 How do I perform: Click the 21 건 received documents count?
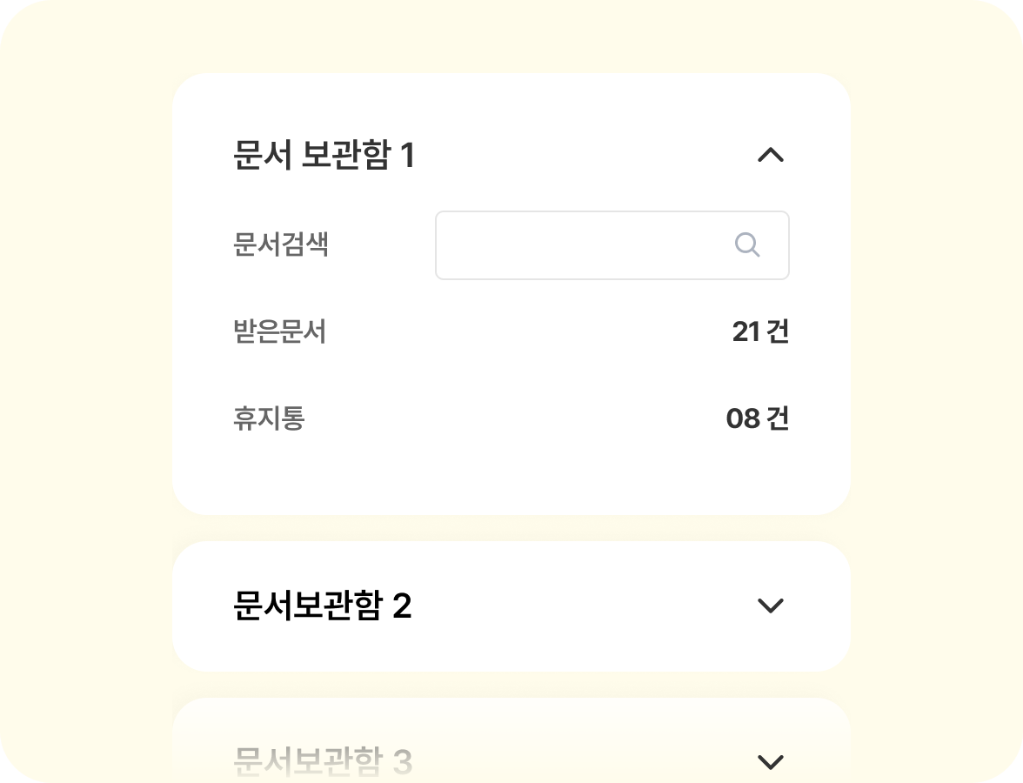point(759,332)
